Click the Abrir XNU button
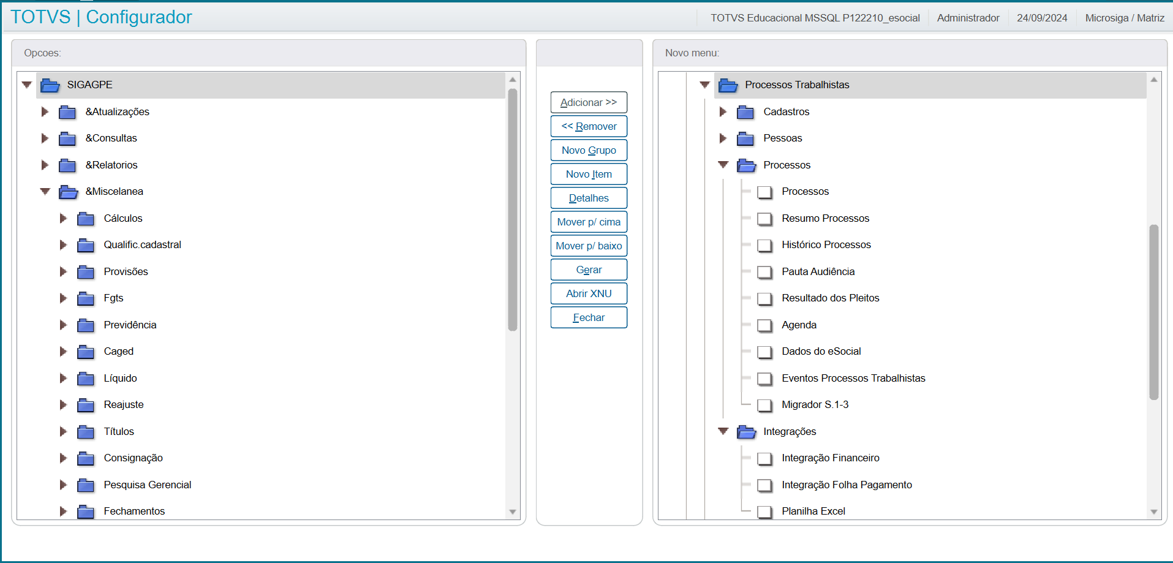 pyautogui.click(x=589, y=293)
